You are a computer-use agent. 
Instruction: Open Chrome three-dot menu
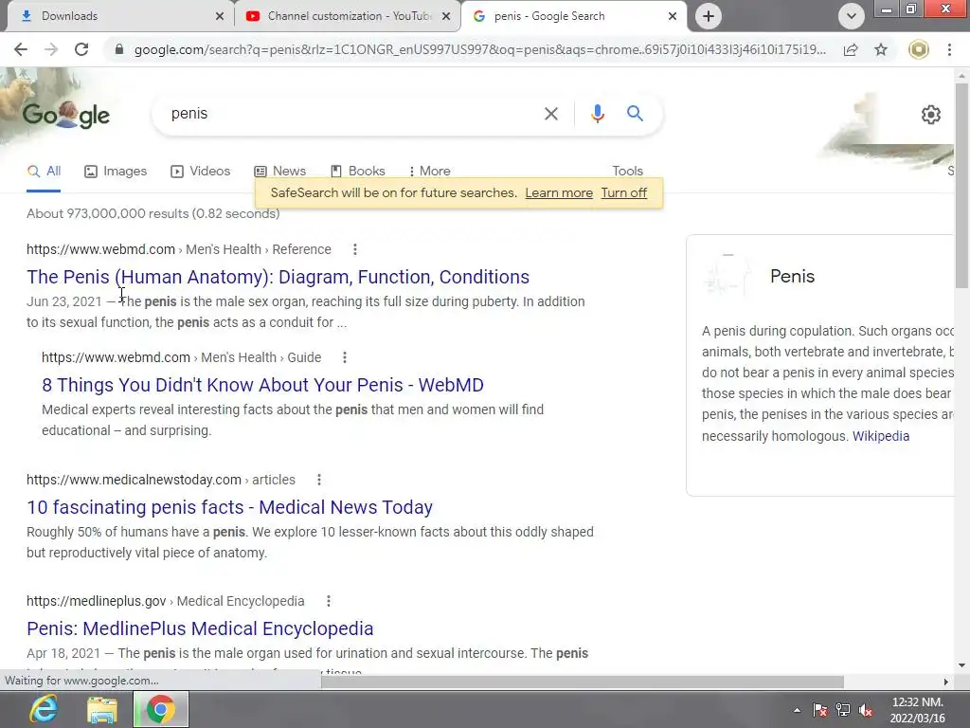pyautogui.click(x=949, y=49)
